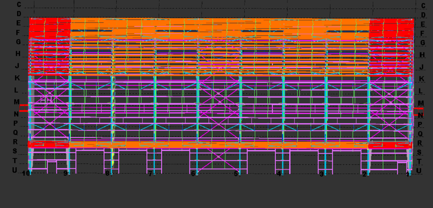Click column grid number 9
This screenshot has width=433, height=208.
coord(66,173)
